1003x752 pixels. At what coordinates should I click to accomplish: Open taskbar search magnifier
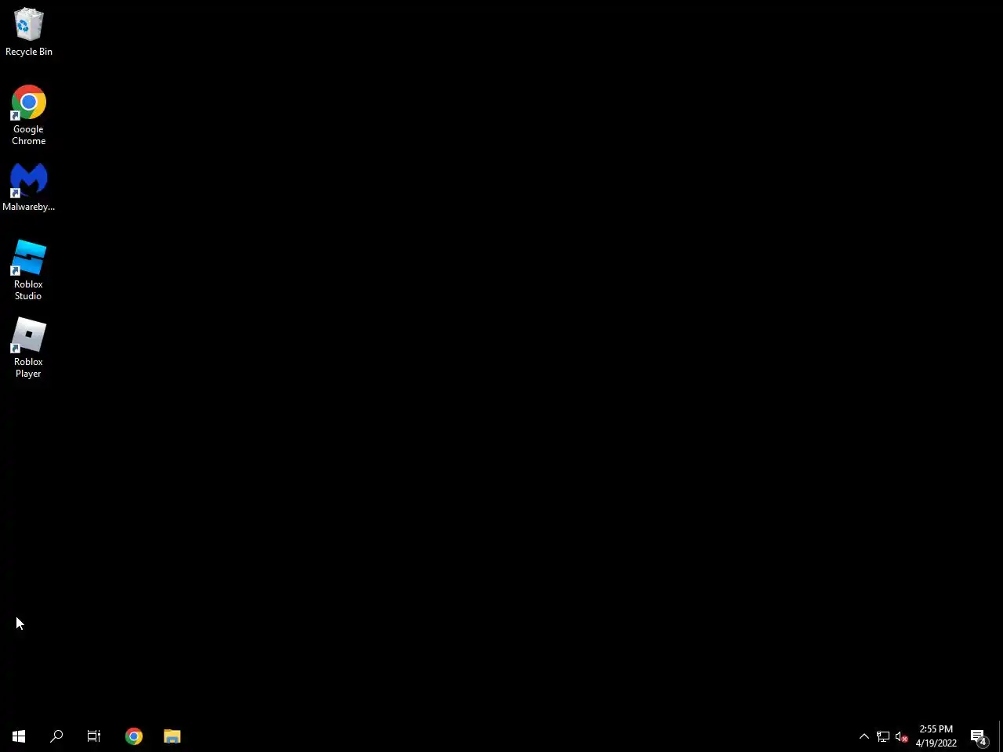56,736
